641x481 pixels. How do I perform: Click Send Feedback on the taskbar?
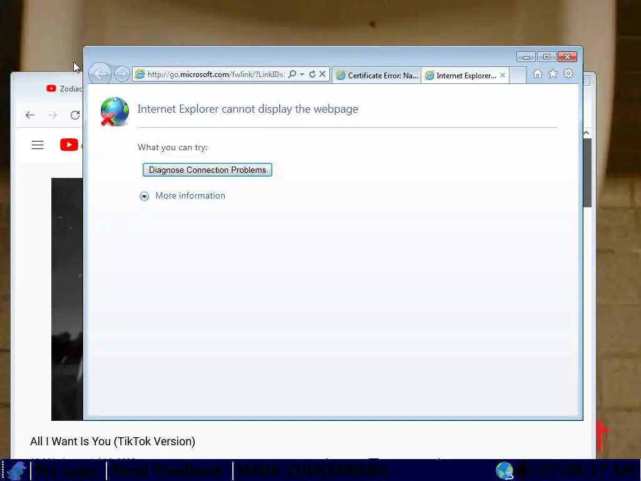(169, 471)
